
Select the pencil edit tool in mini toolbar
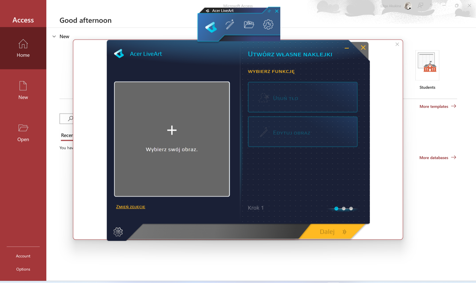tap(230, 24)
